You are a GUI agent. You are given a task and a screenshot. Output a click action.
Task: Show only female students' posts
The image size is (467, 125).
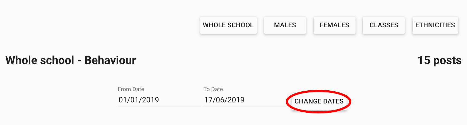[334, 25]
